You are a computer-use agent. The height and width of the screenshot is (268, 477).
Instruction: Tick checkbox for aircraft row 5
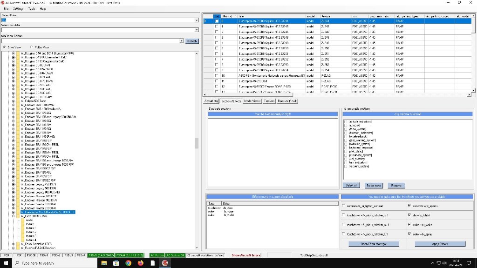[x=217, y=48]
